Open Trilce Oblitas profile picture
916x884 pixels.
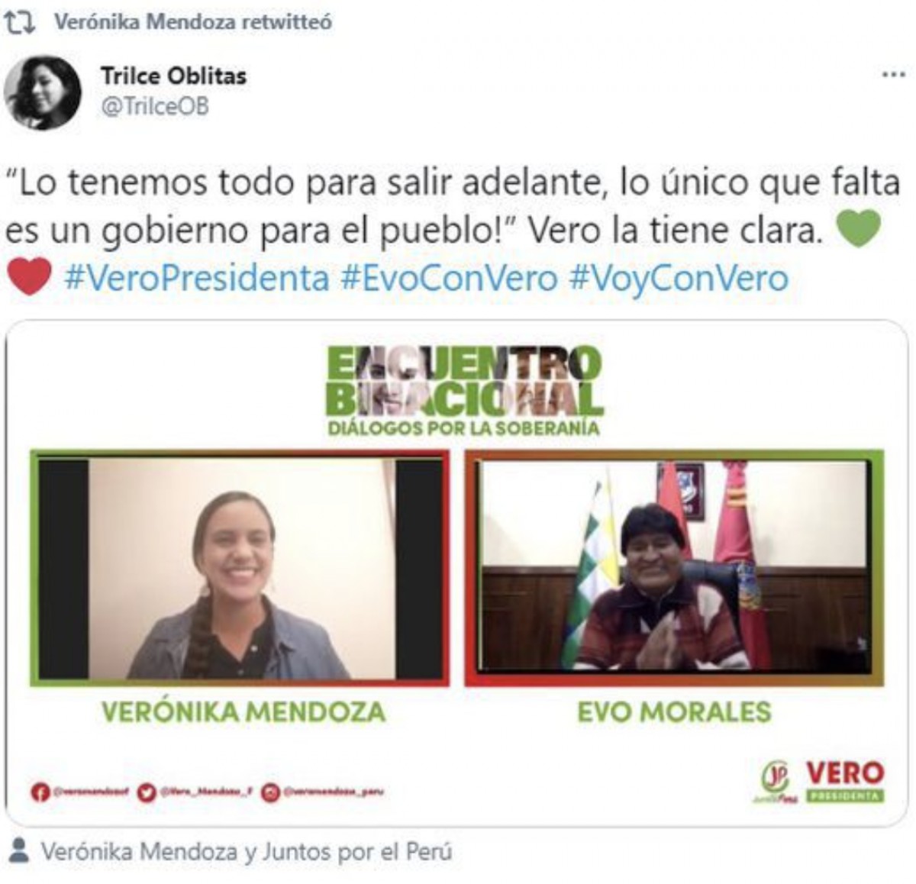pyautogui.click(x=43, y=92)
